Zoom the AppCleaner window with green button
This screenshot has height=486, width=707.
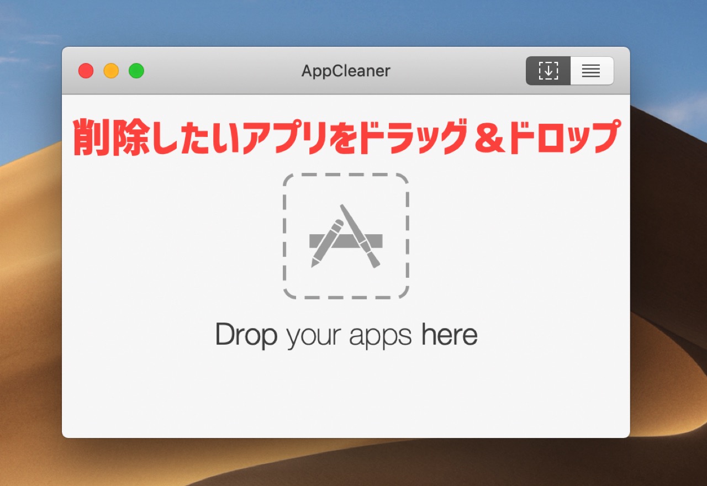[x=136, y=71]
